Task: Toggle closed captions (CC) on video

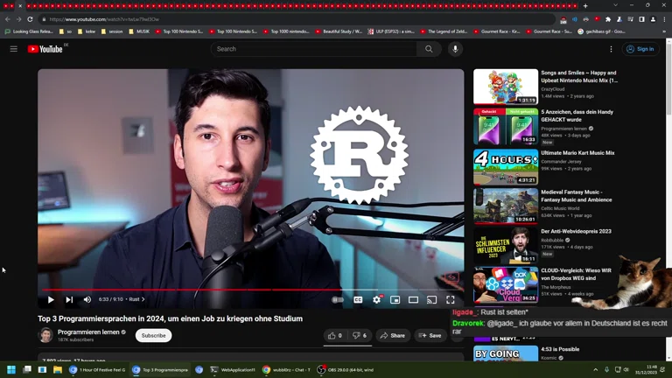Action: [x=358, y=299]
